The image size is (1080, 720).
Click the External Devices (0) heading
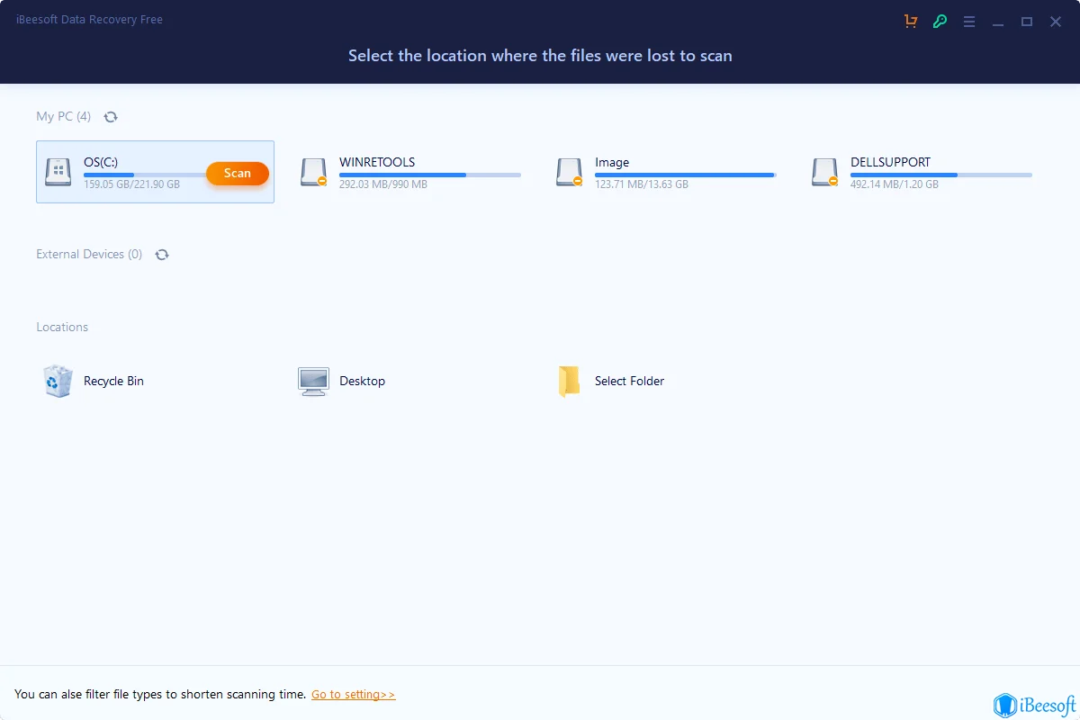coord(89,255)
